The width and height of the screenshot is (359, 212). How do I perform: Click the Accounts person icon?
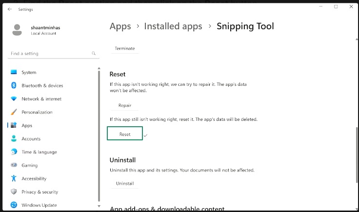pyautogui.click(x=14, y=138)
